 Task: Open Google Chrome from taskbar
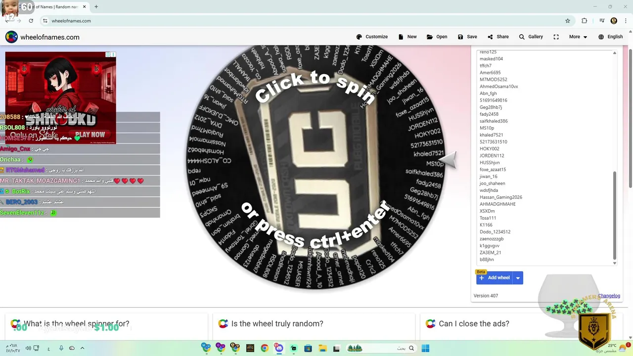click(265, 348)
